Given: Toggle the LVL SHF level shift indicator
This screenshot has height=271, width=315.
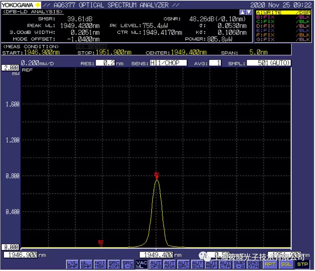Looking at the screenshot, I should click(72, 264).
